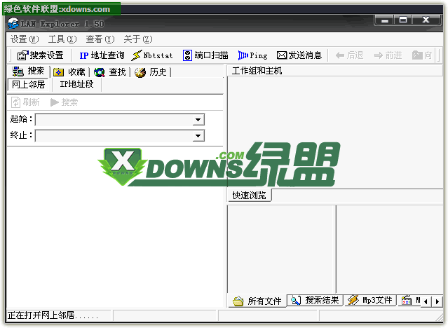The height and width of the screenshot is (328, 448).
Task: Run the Nbtstat tool
Action: click(x=152, y=55)
